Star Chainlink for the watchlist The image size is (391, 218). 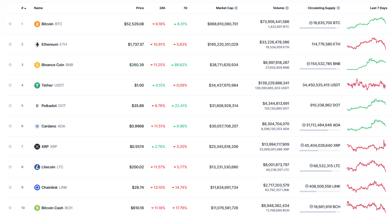tap(10, 187)
